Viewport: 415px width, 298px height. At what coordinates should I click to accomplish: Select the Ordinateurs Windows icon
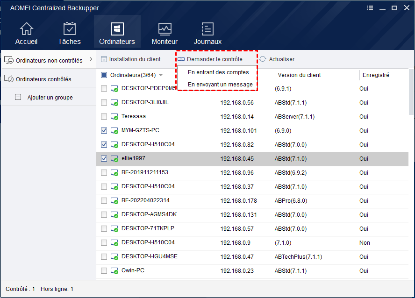(117, 28)
